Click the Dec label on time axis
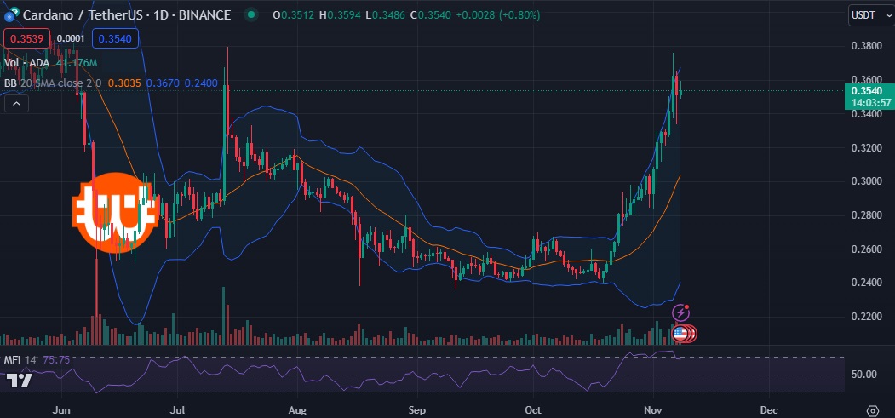Image resolution: width=895 pixels, height=418 pixels. 769,410
